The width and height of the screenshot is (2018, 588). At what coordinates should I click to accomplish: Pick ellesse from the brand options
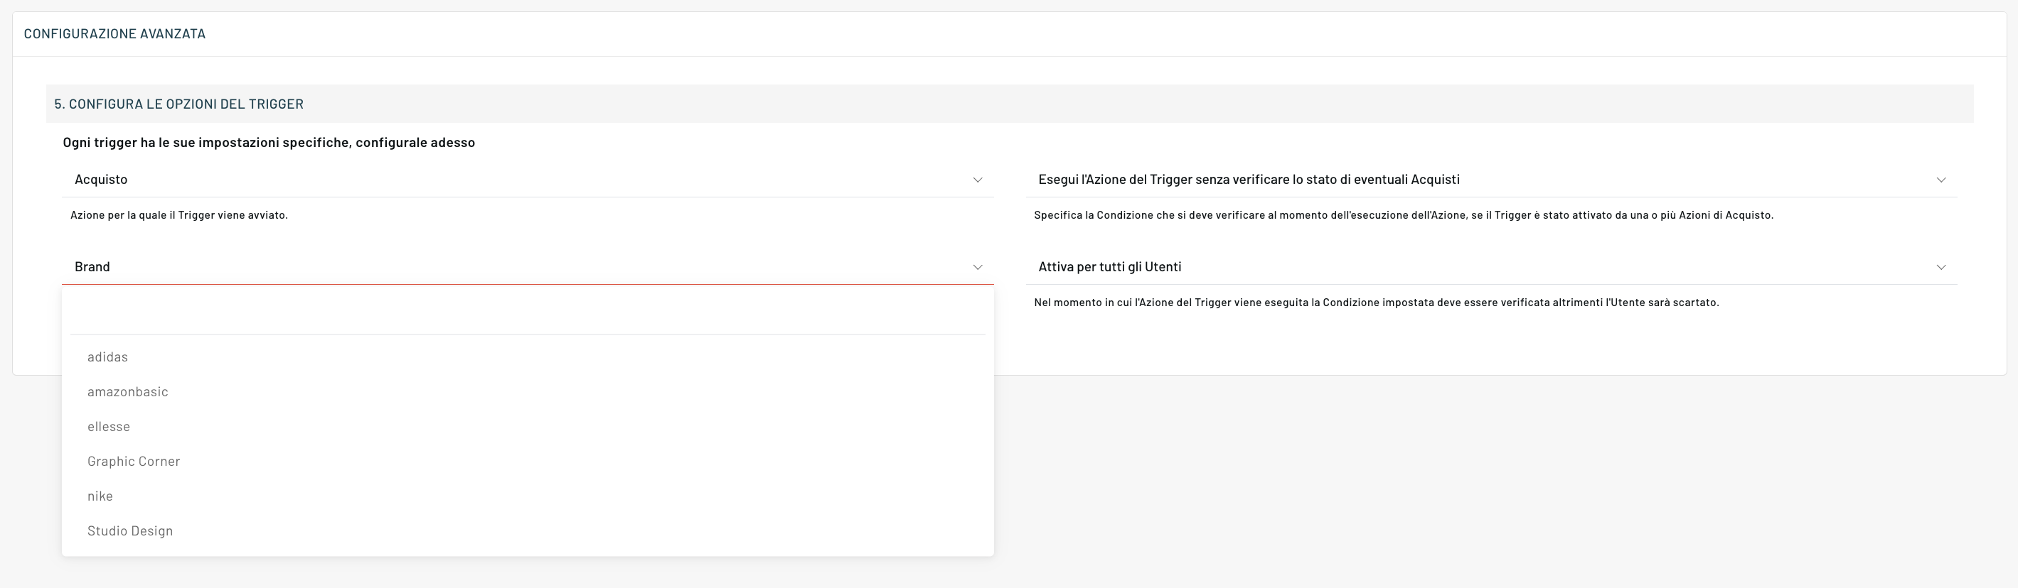coord(528,426)
